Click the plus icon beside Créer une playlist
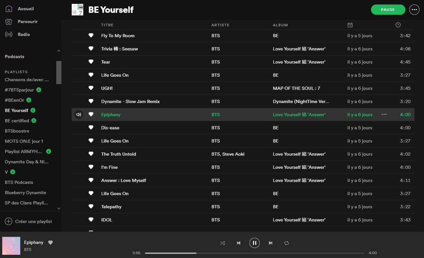Screen dimensions: 424x258 coord(8,221)
